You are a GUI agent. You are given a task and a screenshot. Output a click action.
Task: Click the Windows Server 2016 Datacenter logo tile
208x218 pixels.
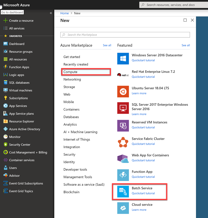(x=123, y=58)
